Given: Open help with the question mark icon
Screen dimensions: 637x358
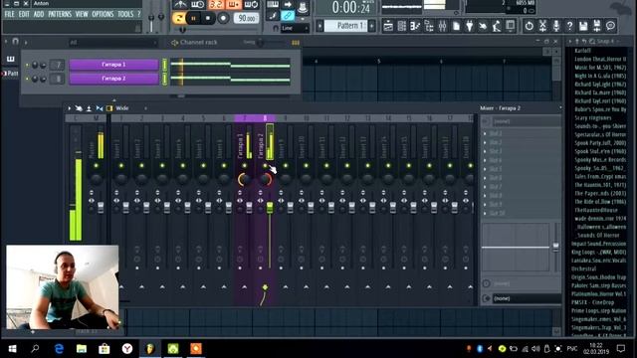Looking at the screenshot, I should [569, 26].
